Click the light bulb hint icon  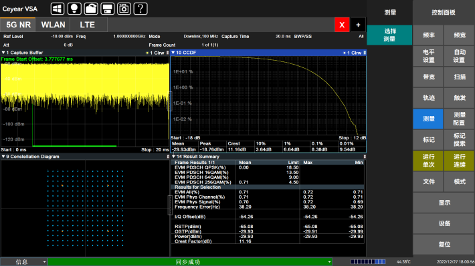tap(74, 9)
